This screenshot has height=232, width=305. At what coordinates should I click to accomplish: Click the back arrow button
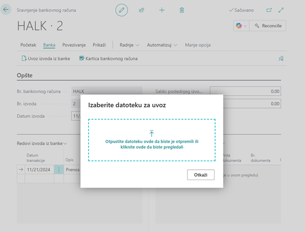(x=6, y=10)
